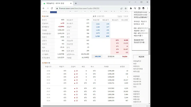Open the Chrome three-dot menu
The height and width of the screenshot is (107, 191).
click(x=147, y=8)
